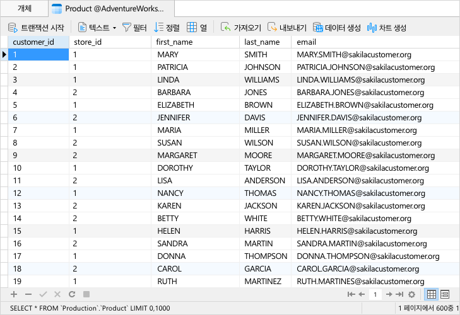Switch to grid view
Image resolution: width=460 pixels, height=315 pixels.
tap(432, 294)
